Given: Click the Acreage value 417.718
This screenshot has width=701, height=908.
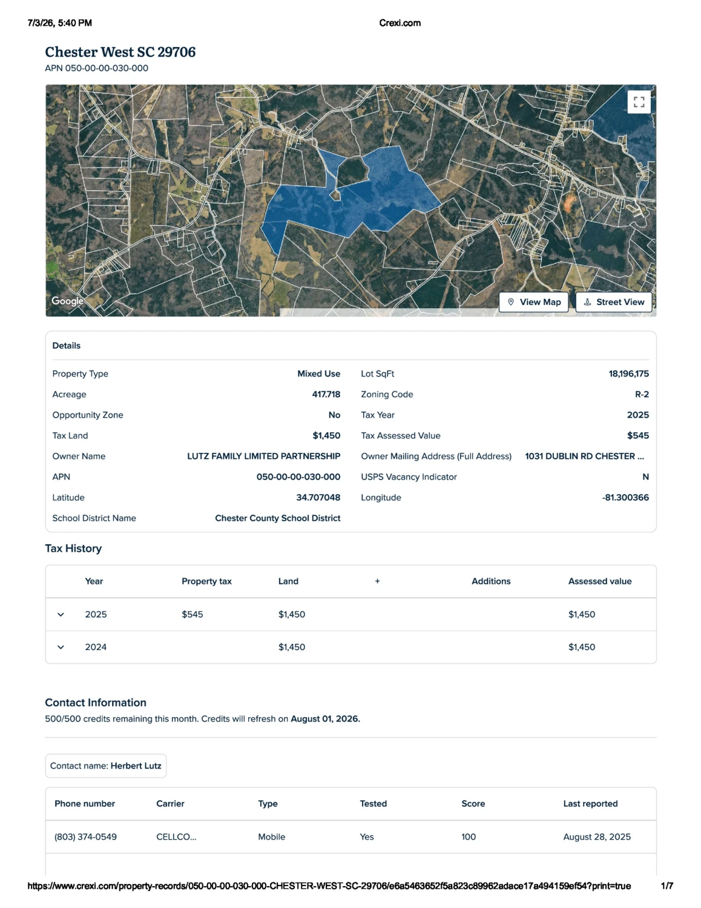Looking at the screenshot, I should tap(326, 394).
